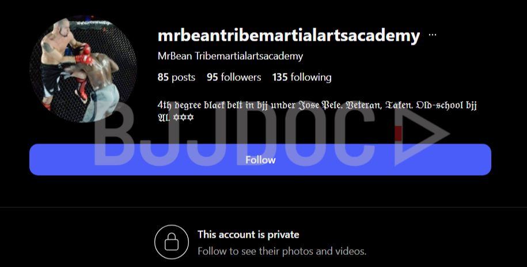Click the MrBean Tribemartialartsacademy display name

[230, 56]
